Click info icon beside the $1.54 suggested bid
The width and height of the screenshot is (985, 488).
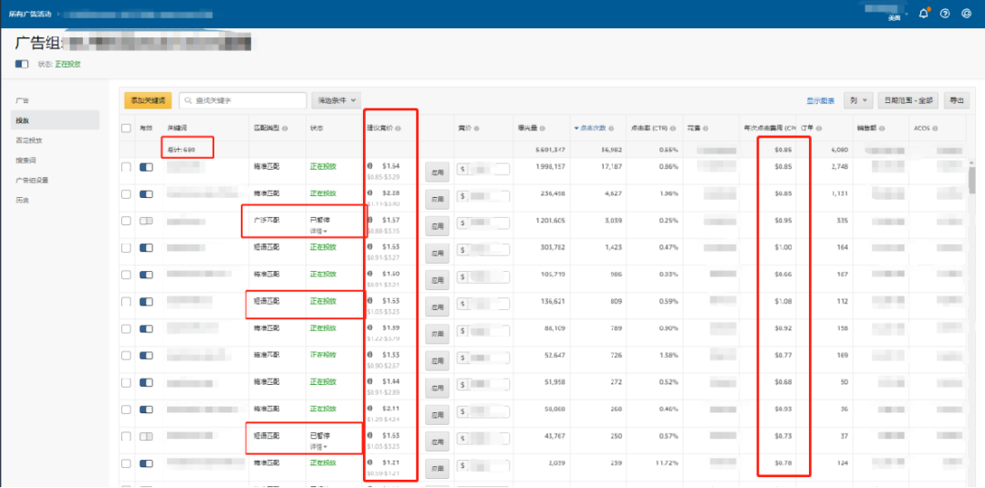369,167
